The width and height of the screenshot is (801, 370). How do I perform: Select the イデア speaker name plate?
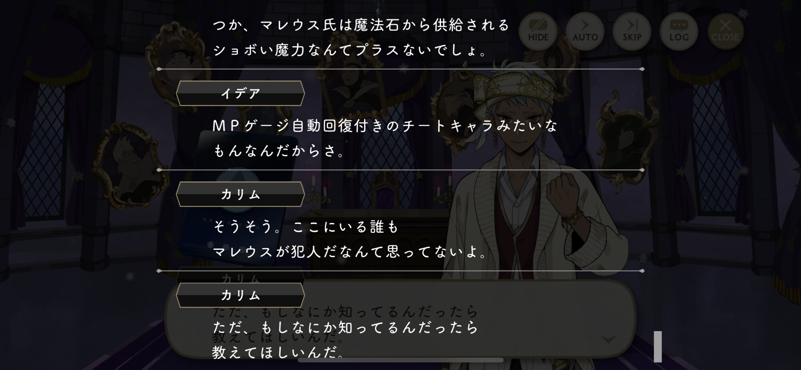(240, 93)
